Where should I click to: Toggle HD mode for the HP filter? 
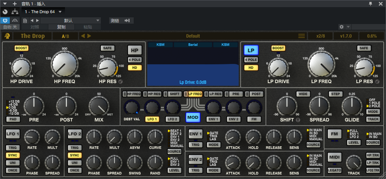(135, 68)
